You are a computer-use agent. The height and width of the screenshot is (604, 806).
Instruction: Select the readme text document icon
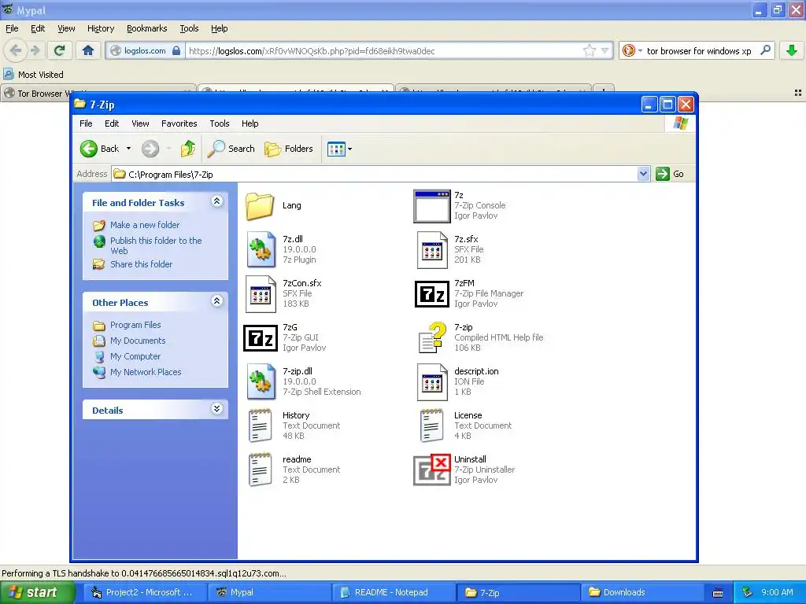(260, 470)
